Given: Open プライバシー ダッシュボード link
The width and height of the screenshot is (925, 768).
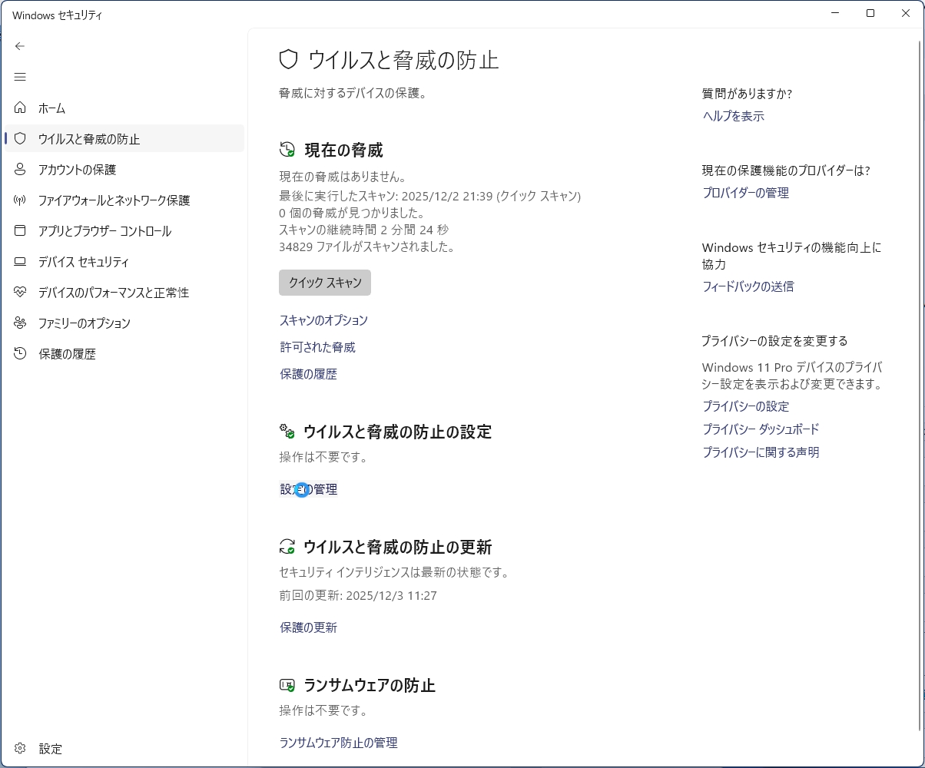Looking at the screenshot, I should [761, 429].
